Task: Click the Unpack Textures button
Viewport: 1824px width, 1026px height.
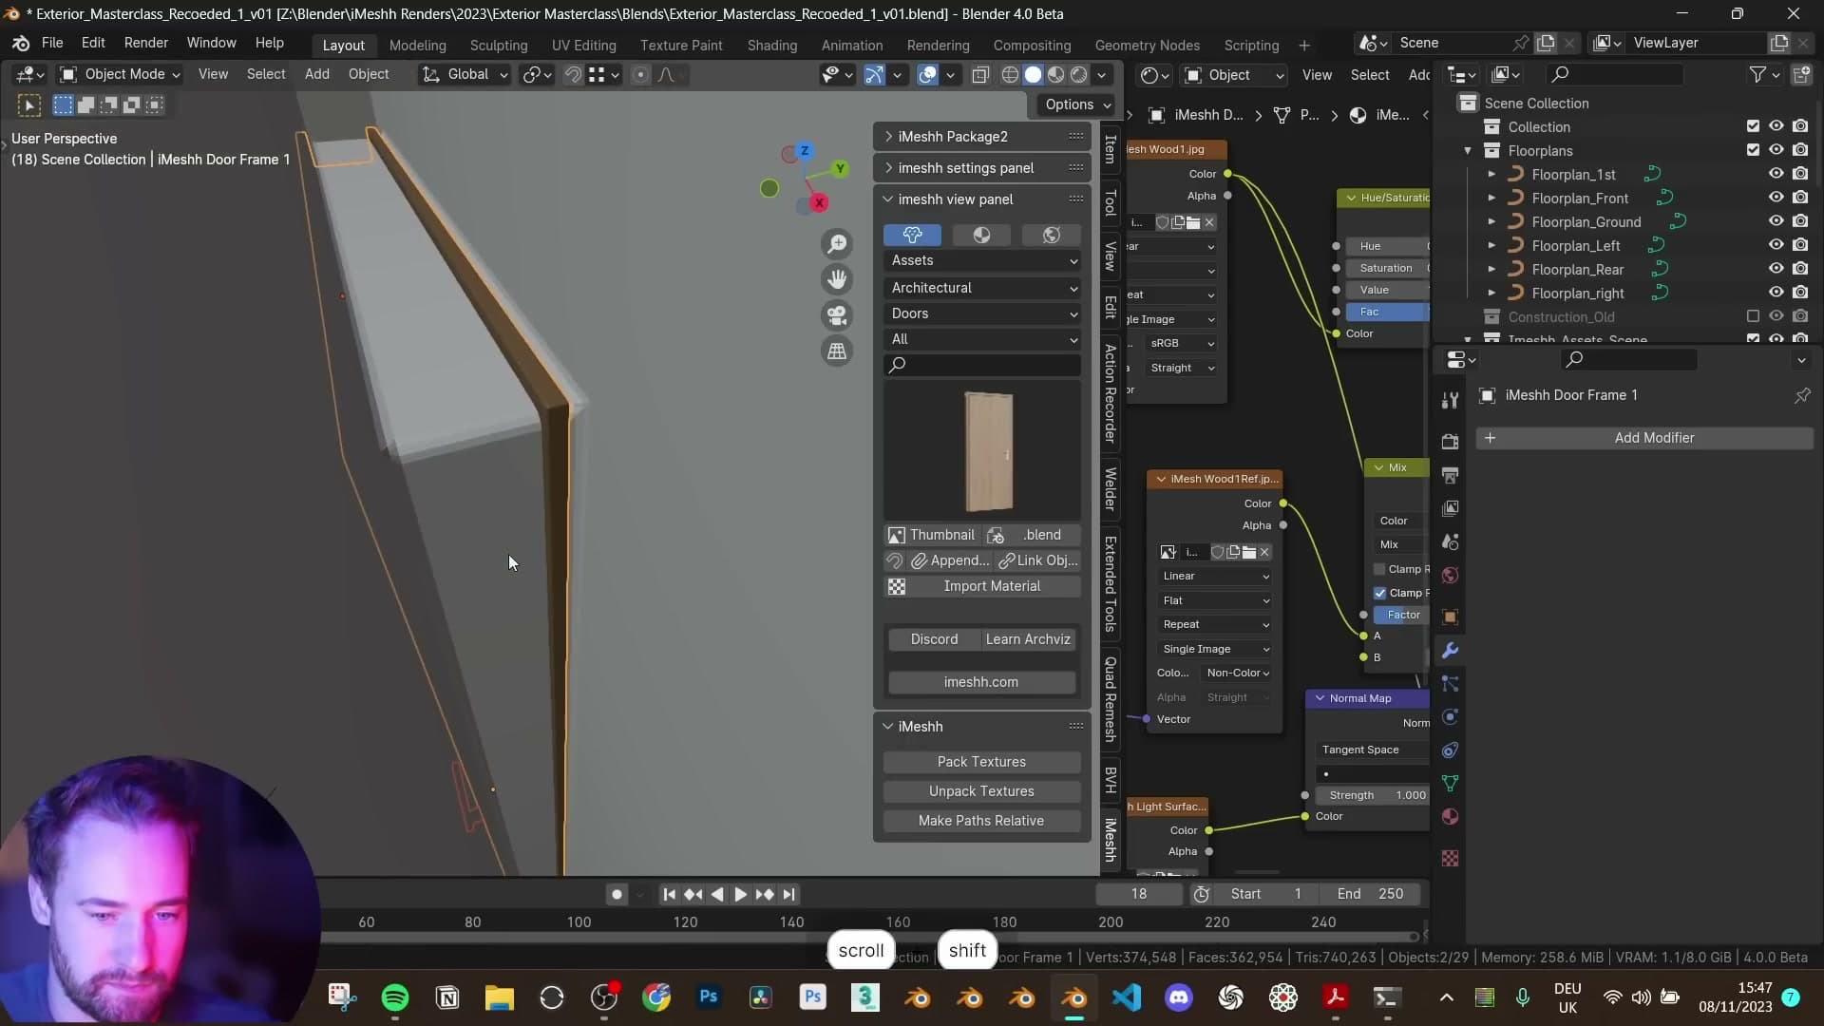Action: pyautogui.click(x=981, y=791)
